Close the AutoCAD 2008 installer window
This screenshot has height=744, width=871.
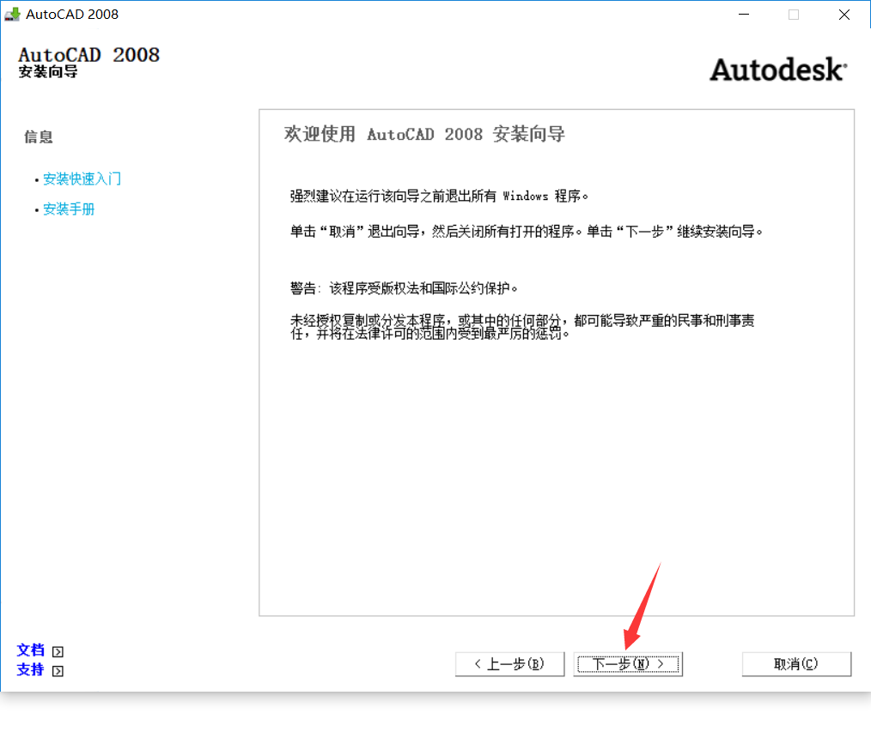tap(845, 15)
